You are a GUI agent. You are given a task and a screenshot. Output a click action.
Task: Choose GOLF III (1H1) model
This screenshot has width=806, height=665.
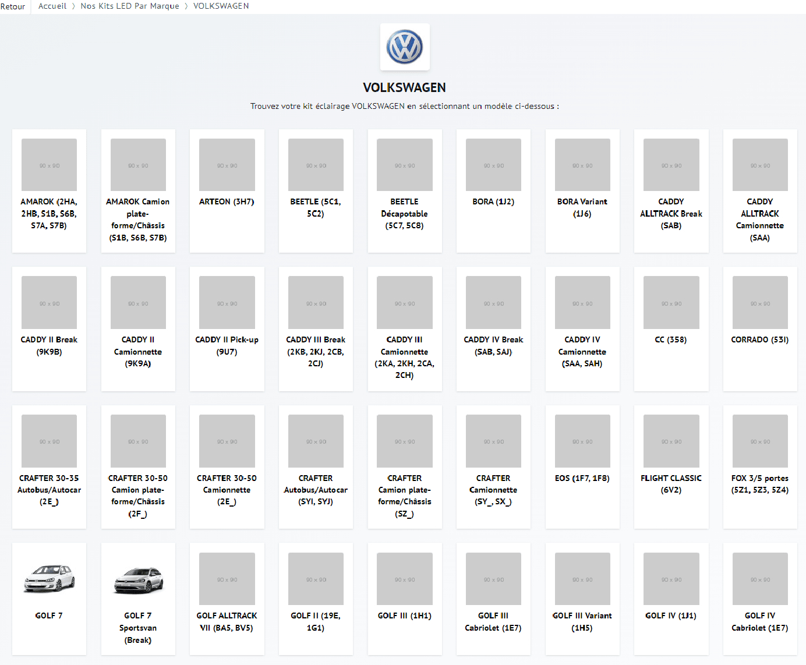(x=405, y=599)
